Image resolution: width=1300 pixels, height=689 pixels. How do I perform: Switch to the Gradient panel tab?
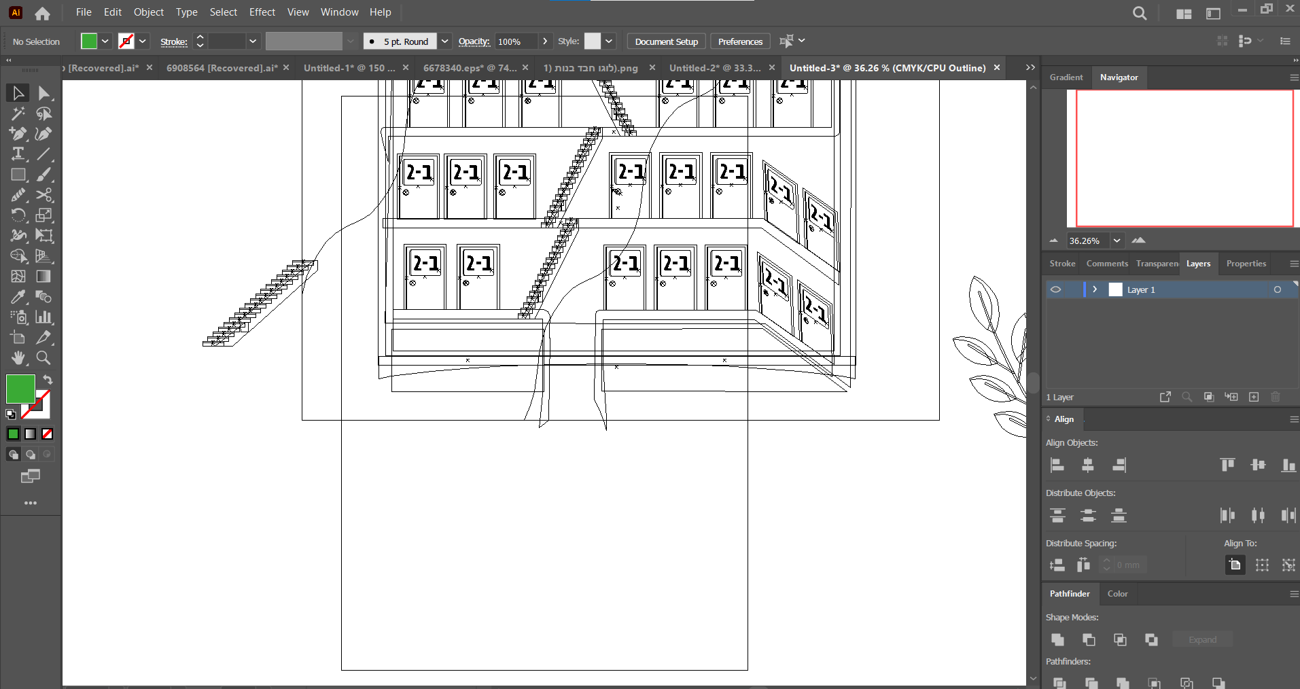click(1066, 77)
